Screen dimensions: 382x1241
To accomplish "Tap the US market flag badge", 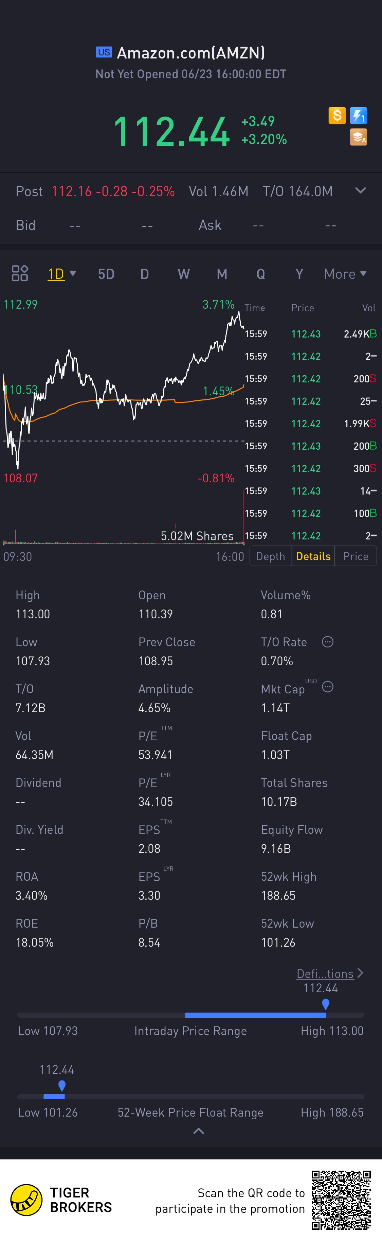I will click(104, 52).
